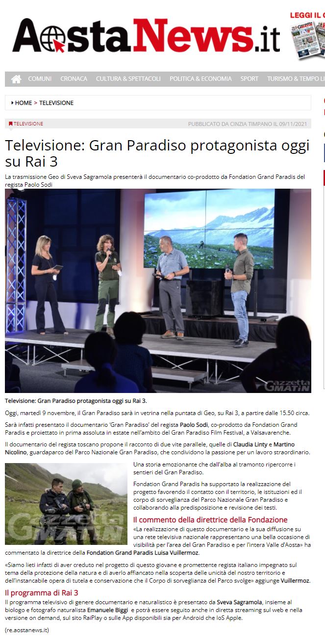Open Turismo & Tempo Libero section

[x=296, y=79]
